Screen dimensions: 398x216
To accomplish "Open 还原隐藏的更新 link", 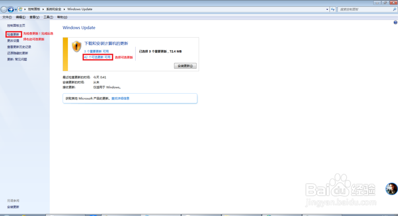I will [18, 53].
